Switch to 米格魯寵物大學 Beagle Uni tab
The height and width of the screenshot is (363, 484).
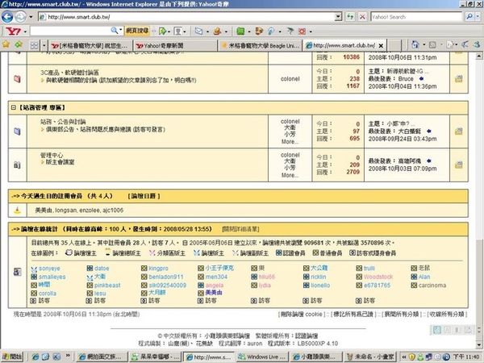[261, 46]
